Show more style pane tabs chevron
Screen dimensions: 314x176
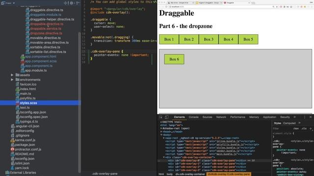(299, 123)
